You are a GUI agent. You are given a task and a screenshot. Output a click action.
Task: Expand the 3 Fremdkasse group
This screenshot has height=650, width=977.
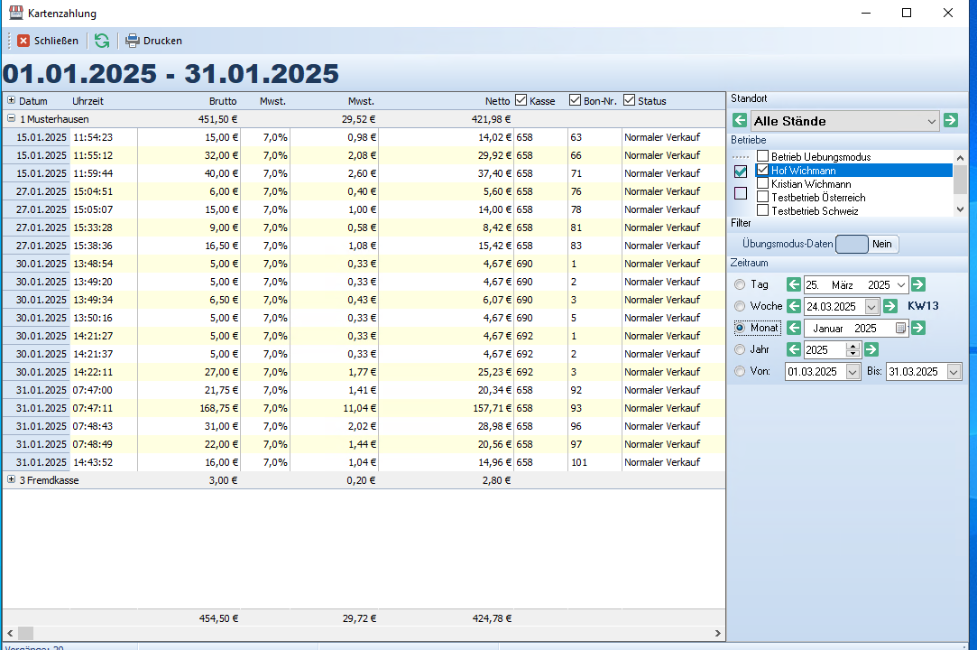click(11, 480)
